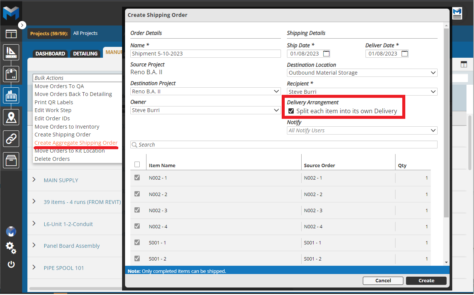Click the chain link icon in sidebar

point(11,139)
